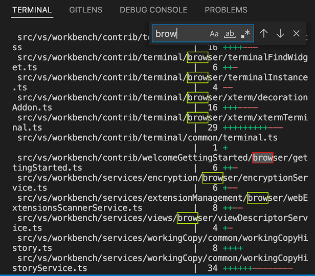
Task: Click highlighted "brow" in viewDescriptorService path
Action: [x=187, y=218]
